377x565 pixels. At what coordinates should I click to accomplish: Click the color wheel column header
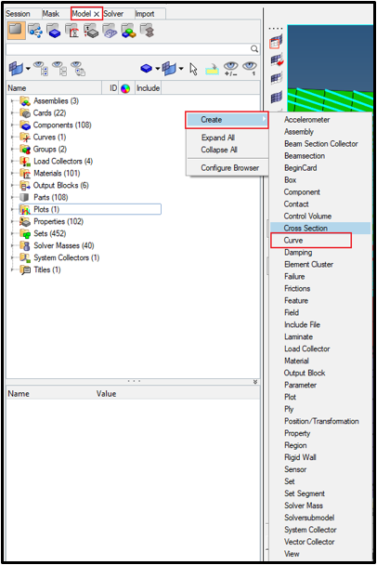(125, 88)
